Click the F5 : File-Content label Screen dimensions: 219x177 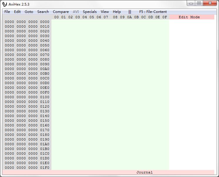click(153, 12)
